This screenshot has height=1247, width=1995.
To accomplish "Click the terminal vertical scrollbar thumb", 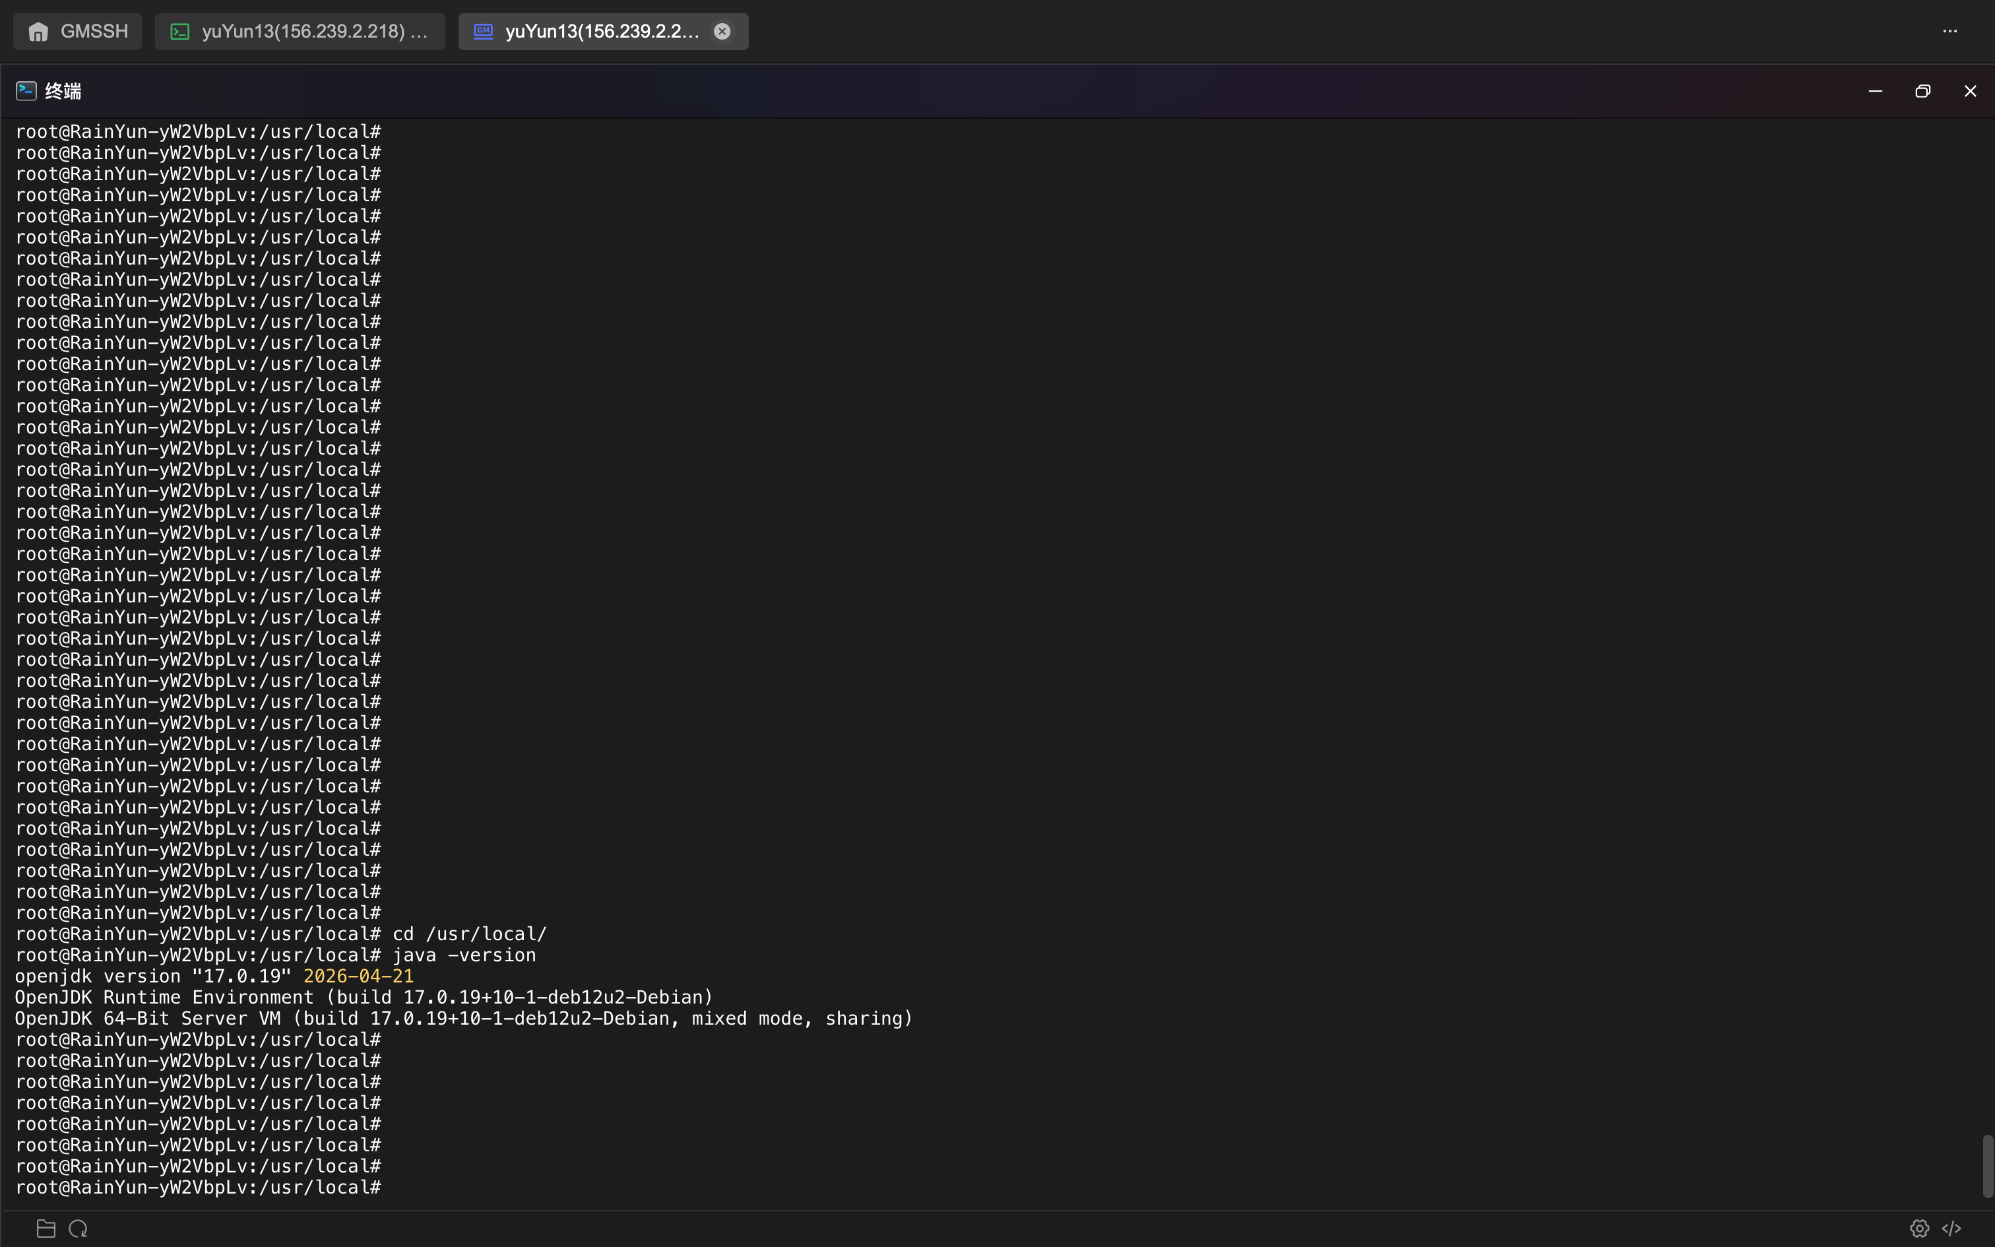I will tap(1988, 1167).
